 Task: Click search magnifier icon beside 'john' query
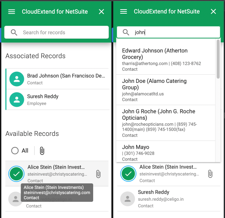[126, 32]
